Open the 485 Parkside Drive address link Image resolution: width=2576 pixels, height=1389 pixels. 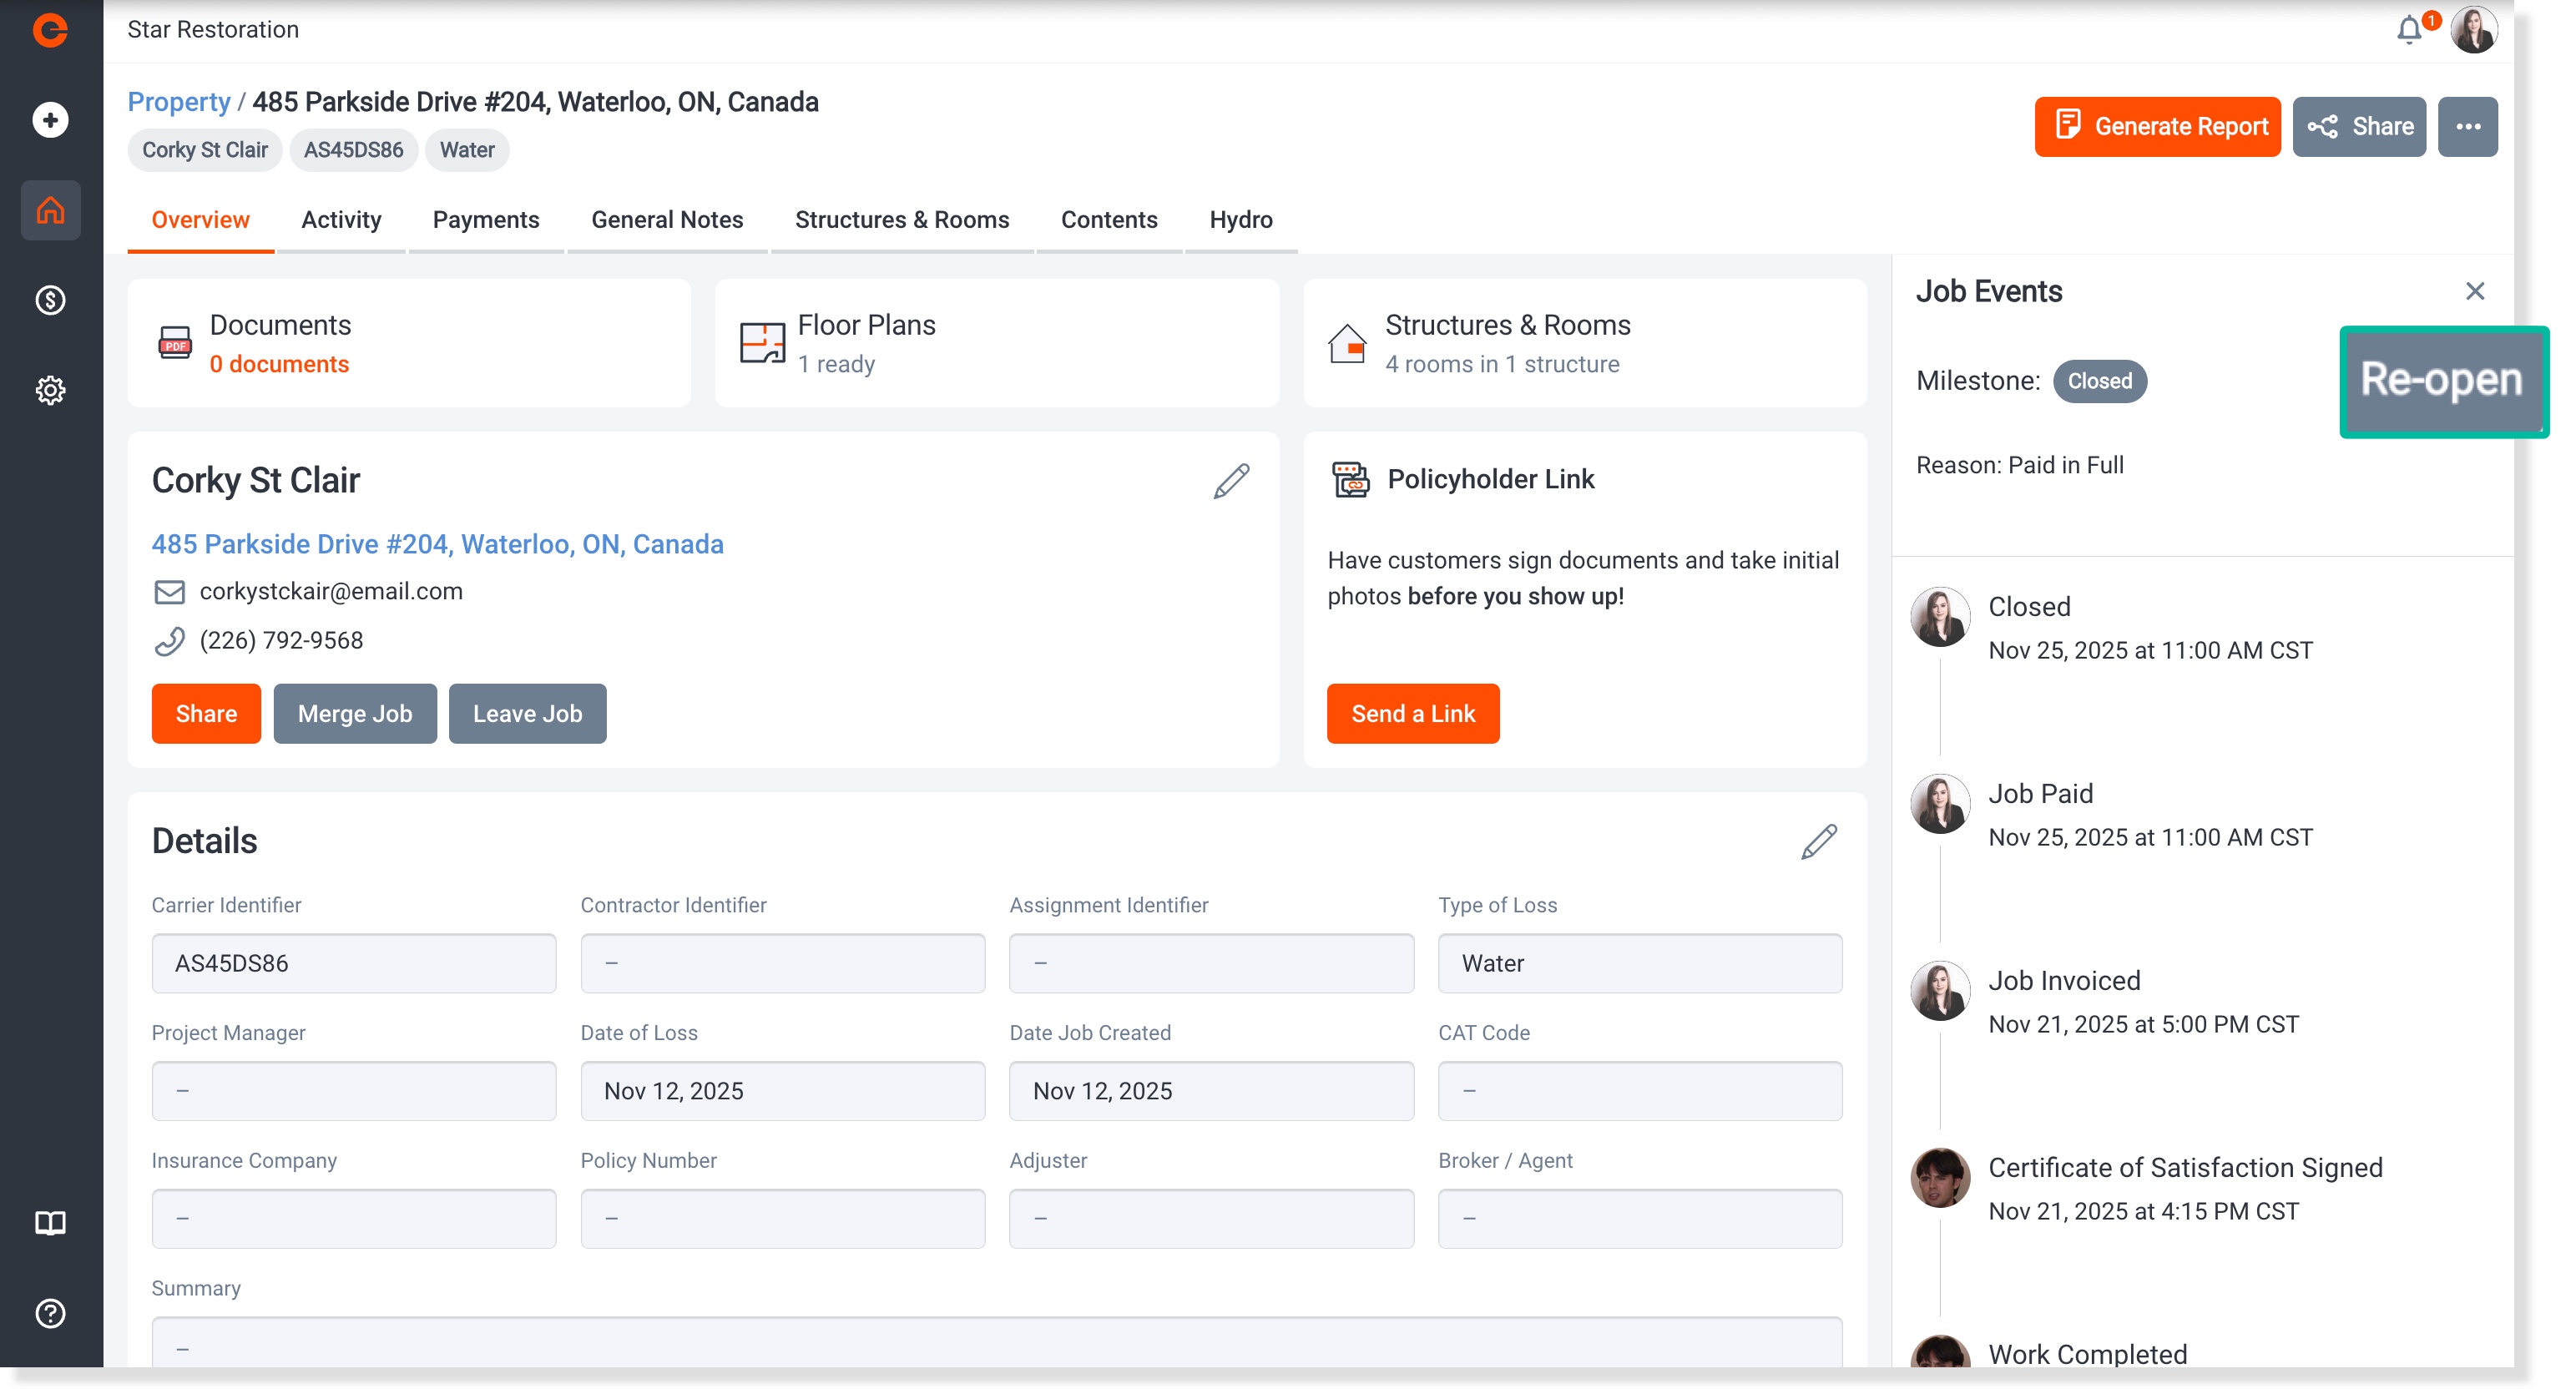437,544
